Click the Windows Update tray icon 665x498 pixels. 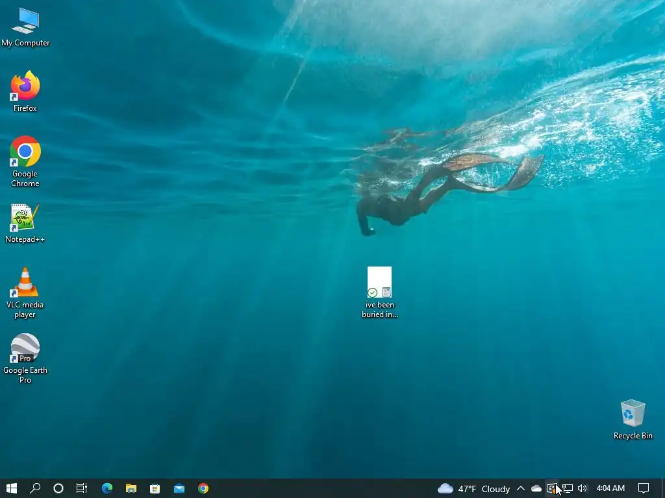[552, 488]
